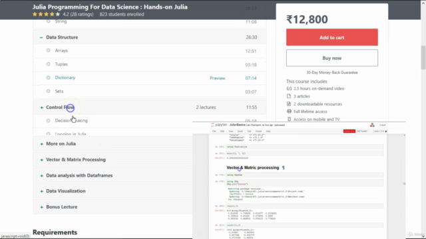This screenshot has height=239, width=426.
Task: Open the Cell menu in Jupyter notebook
Action: click(249, 131)
